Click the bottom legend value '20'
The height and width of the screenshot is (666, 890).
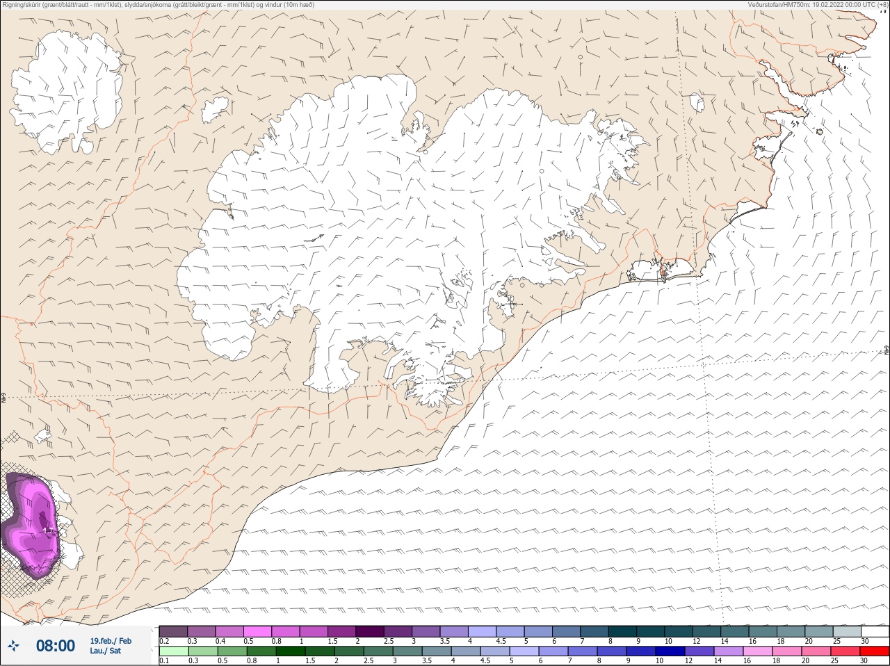click(x=806, y=661)
